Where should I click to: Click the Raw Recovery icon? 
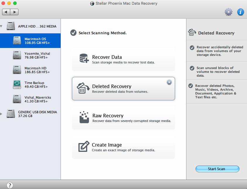pos(84,117)
